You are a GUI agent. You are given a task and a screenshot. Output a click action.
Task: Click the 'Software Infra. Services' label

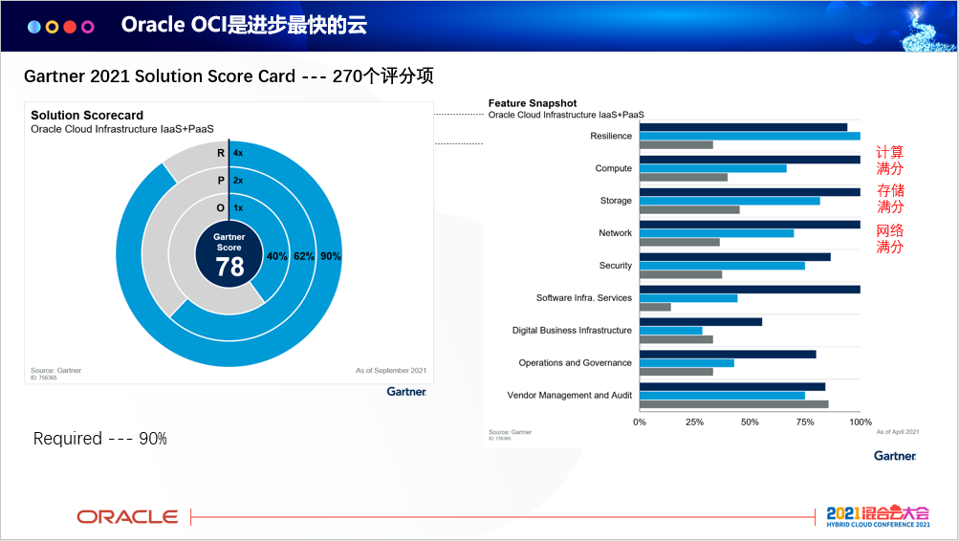pyautogui.click(x=584, y=297)
